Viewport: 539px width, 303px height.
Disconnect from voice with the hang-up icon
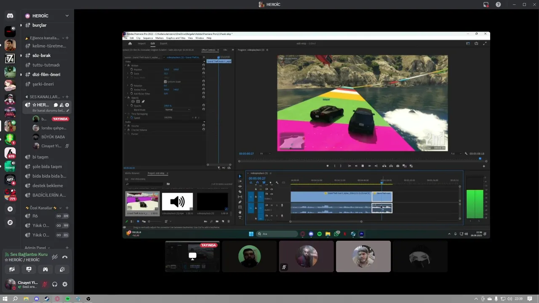(x=65, y=257)
